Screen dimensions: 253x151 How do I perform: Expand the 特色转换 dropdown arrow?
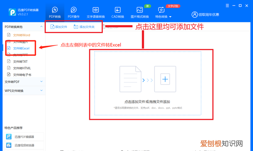coord(170,17)
